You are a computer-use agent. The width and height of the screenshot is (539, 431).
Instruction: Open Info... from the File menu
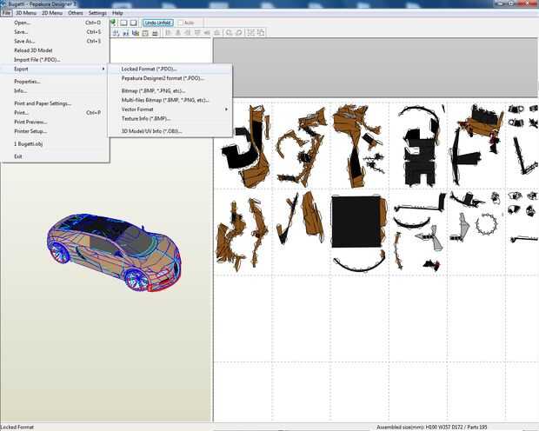coord(55,91)
